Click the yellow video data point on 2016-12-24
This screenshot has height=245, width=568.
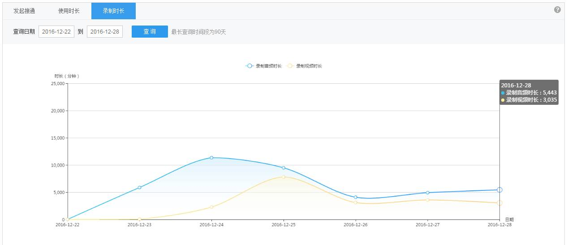(x=211, y=207)
